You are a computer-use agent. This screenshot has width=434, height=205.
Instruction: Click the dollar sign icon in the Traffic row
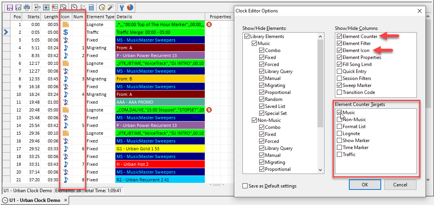66,32
